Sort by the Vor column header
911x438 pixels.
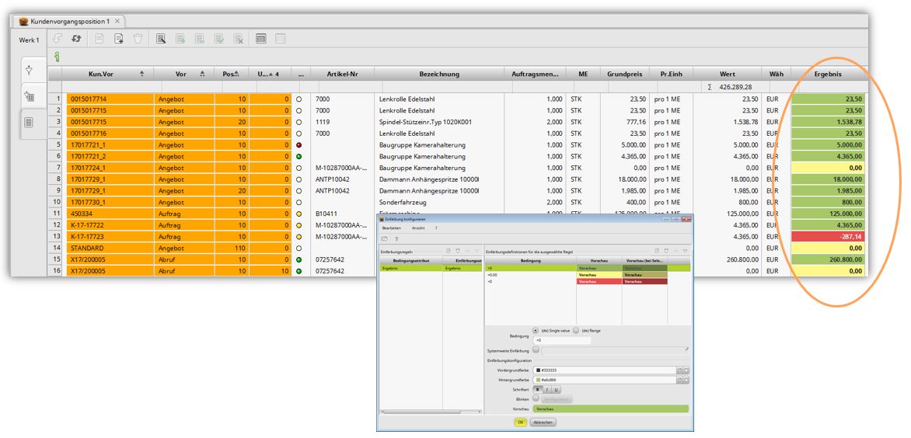tap(184, 74)
